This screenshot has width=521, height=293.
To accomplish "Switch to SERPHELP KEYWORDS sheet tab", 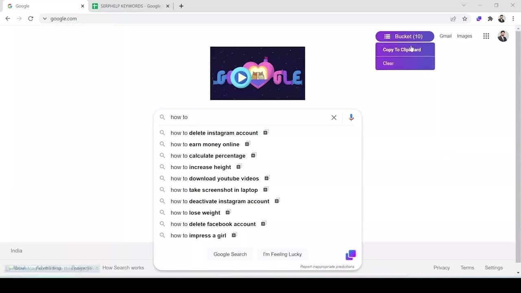I will 131,6.
